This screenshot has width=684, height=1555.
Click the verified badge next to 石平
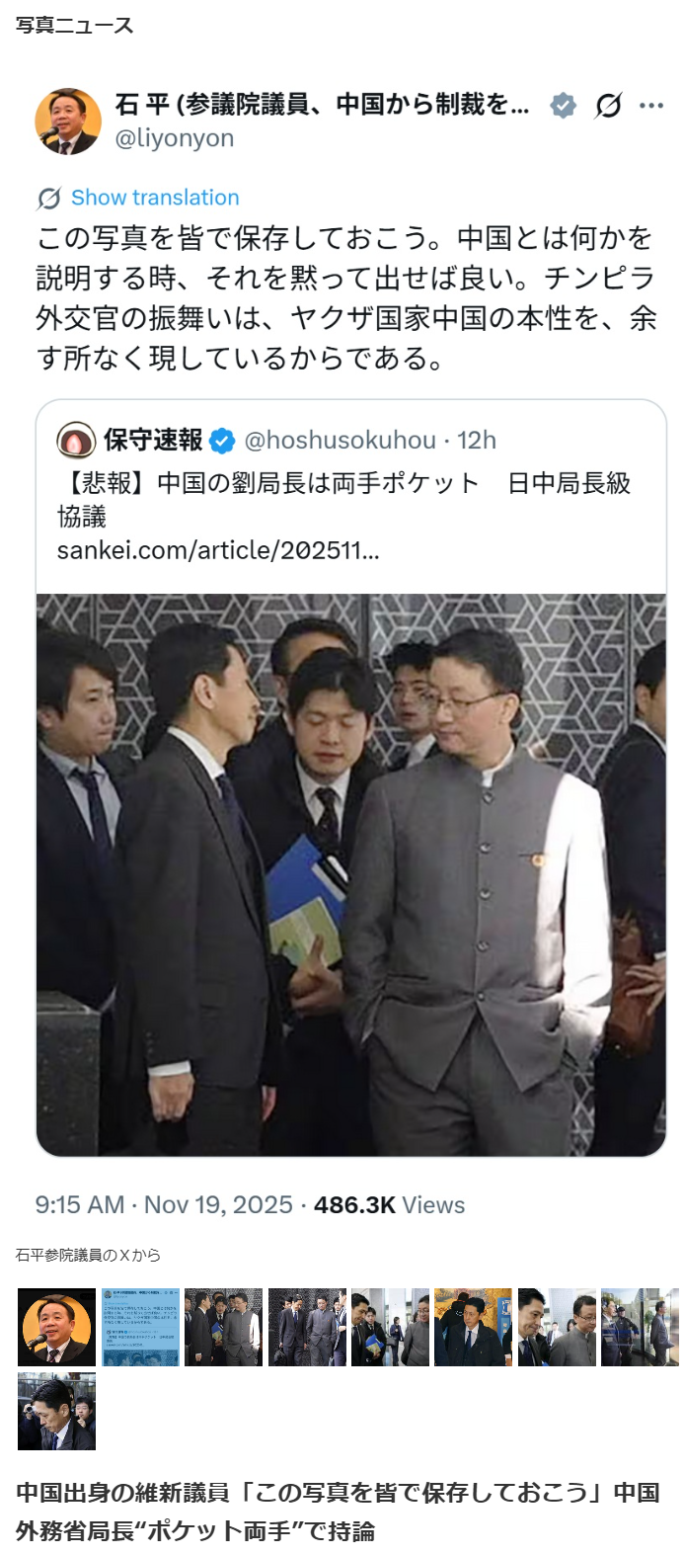[x=563, y=105]
